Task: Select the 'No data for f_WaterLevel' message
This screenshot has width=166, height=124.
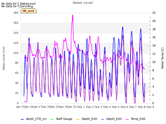Action: click(x=18, y=4)
